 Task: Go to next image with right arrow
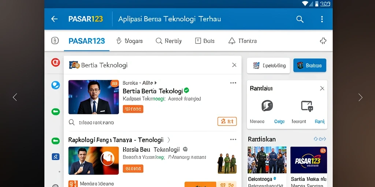(360, 97)
